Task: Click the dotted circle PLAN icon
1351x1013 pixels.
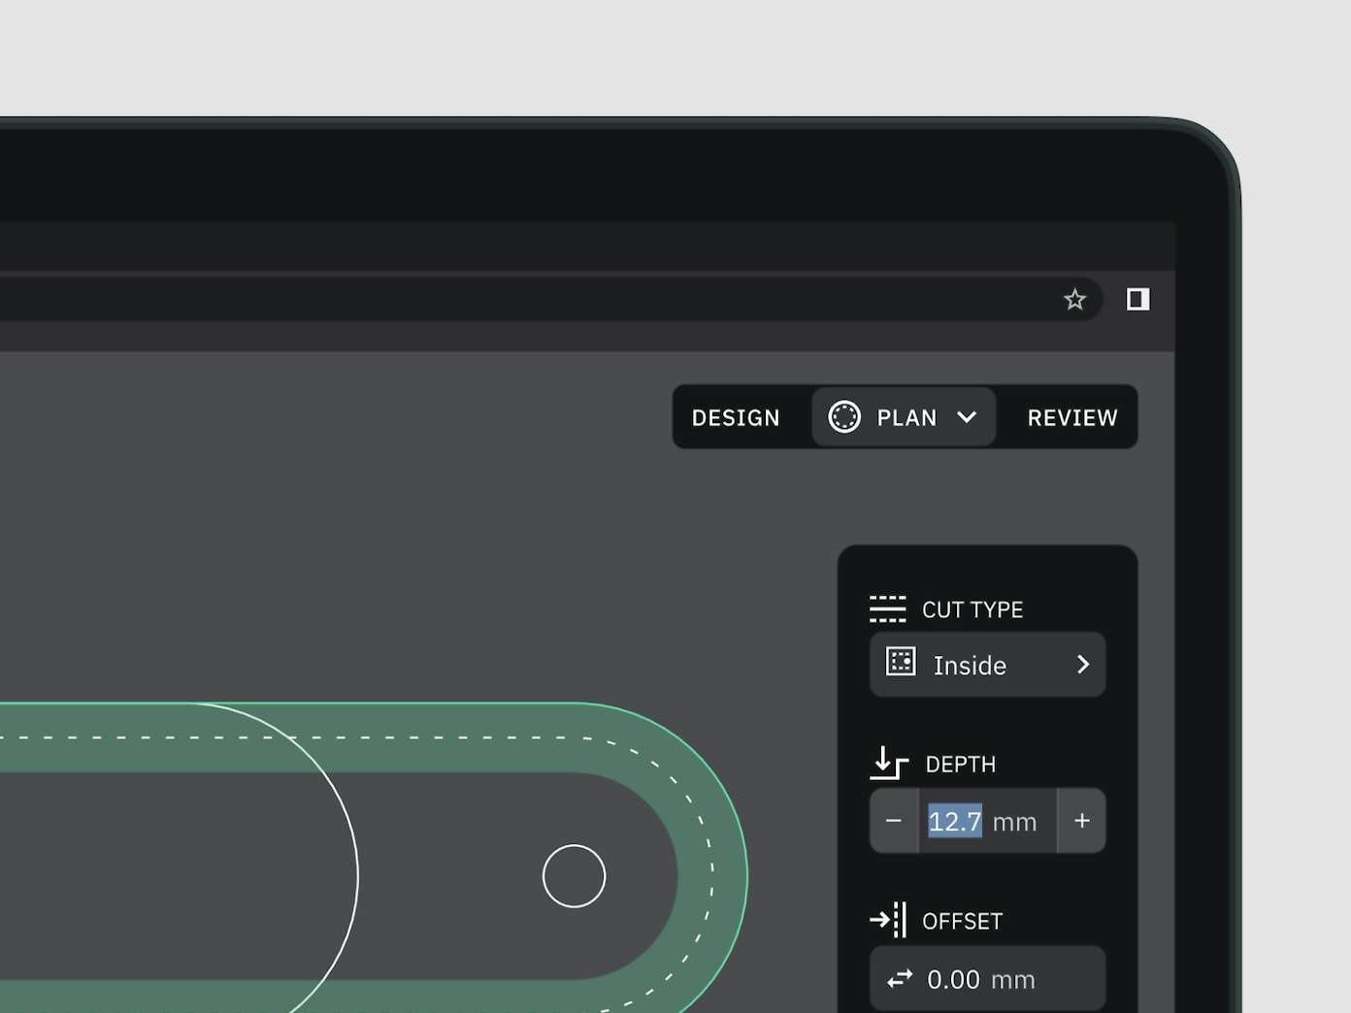Action: click(x=844, y=417)
